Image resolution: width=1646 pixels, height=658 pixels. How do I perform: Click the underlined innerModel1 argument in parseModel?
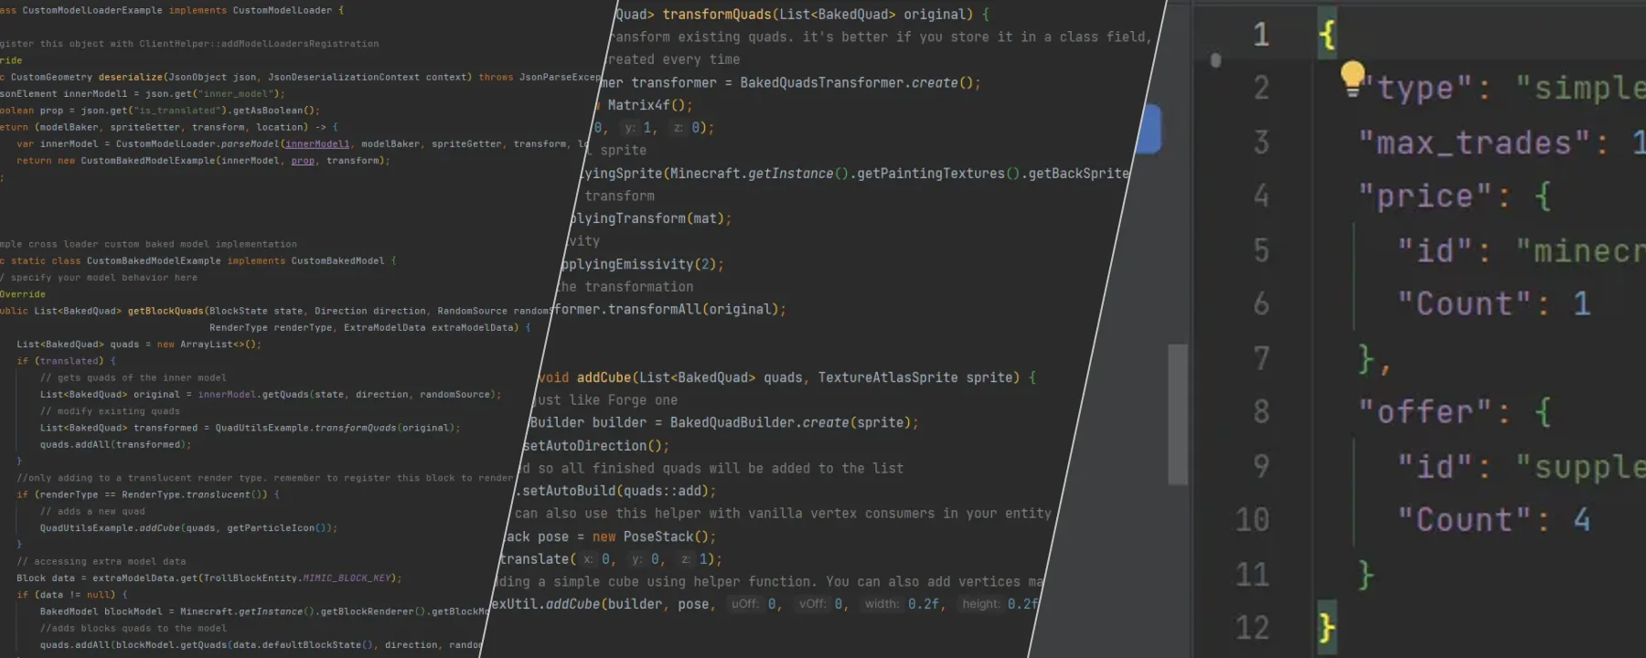click(316, 144)
